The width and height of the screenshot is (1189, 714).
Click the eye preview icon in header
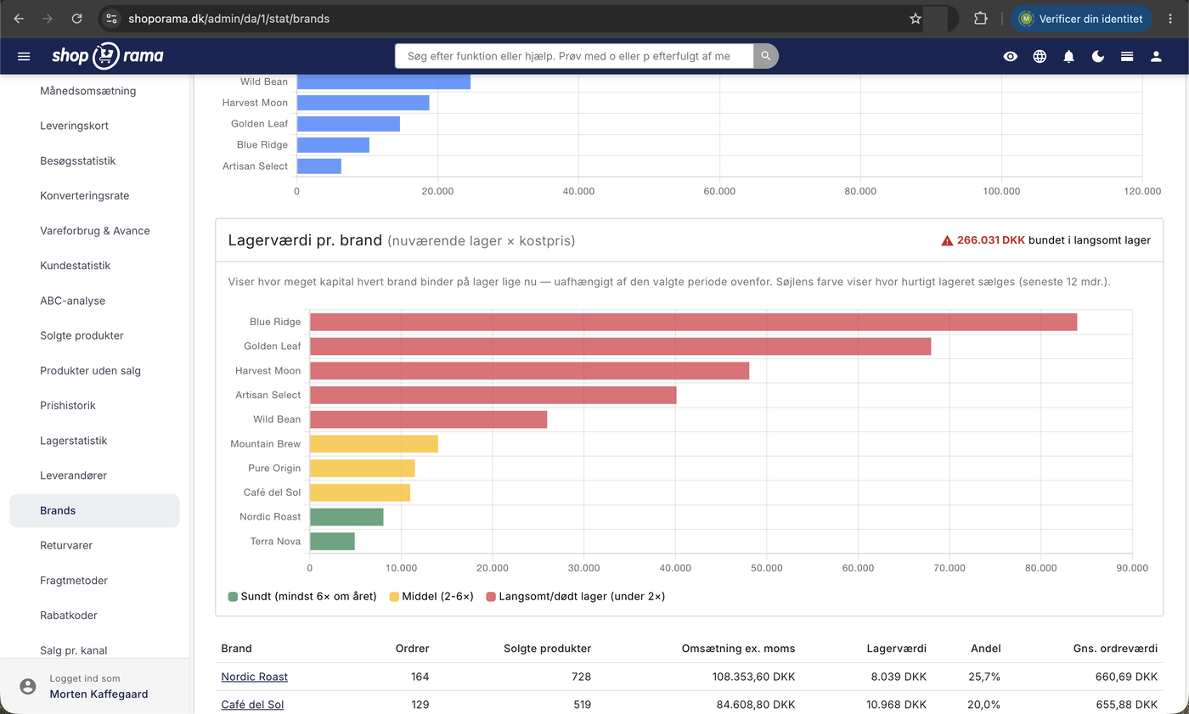[1011, 56]
